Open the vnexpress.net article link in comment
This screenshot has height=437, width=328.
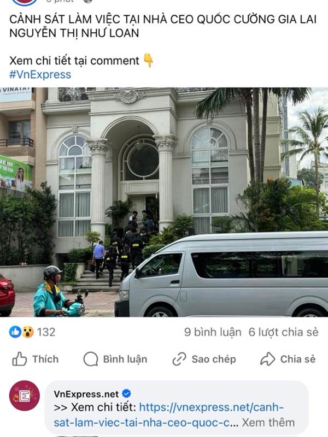coord(169,415)
